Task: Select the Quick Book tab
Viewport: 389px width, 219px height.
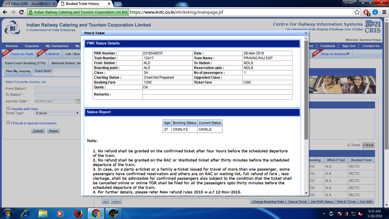Action: (43, 71)
